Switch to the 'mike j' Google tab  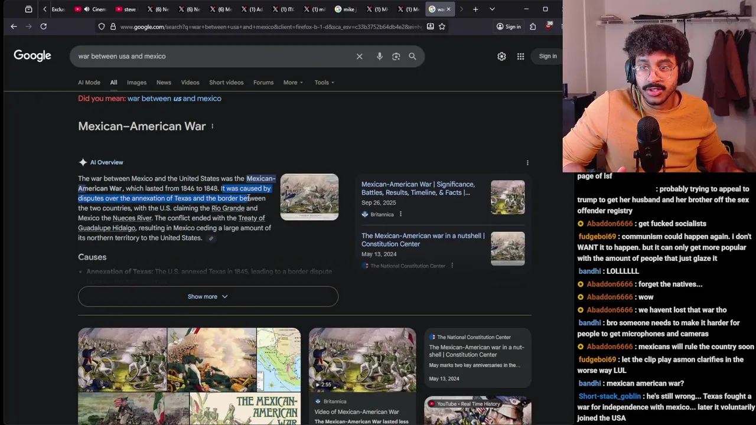346,9
